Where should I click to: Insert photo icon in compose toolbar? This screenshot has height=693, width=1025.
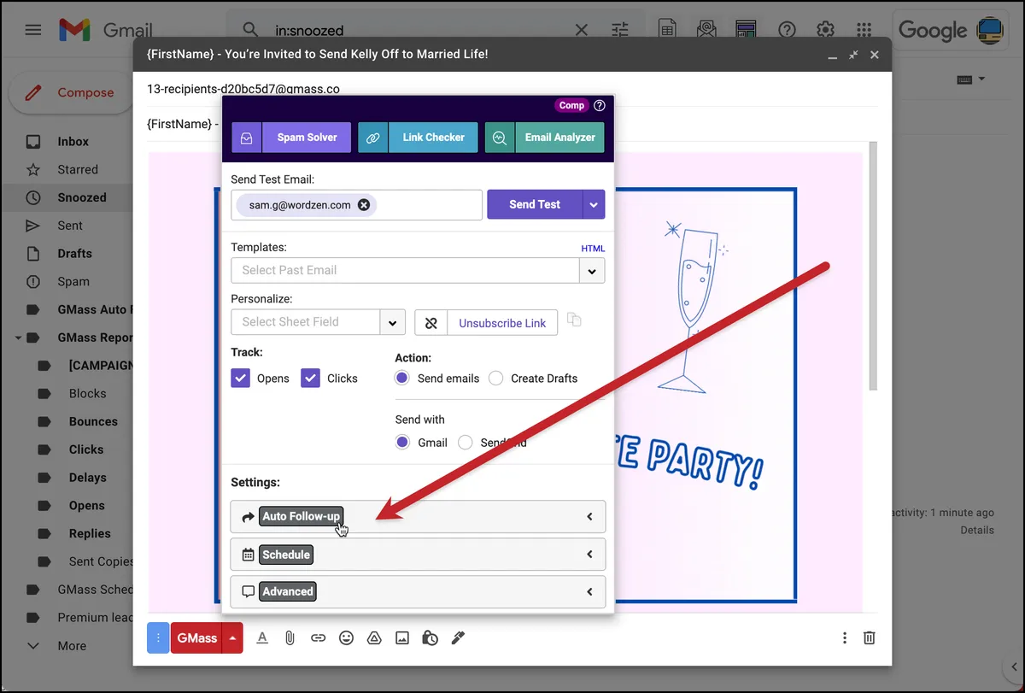pos(402,637)
